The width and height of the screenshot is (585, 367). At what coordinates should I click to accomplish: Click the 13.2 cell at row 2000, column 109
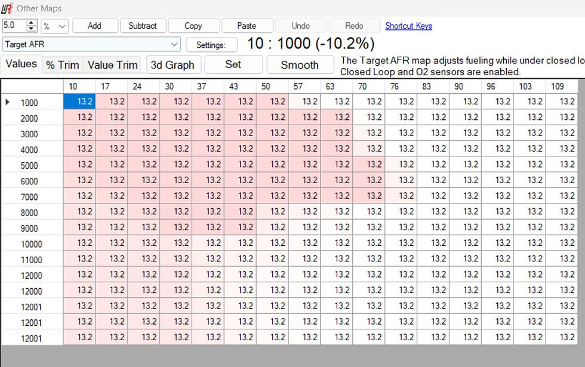[x=562, y=117]
